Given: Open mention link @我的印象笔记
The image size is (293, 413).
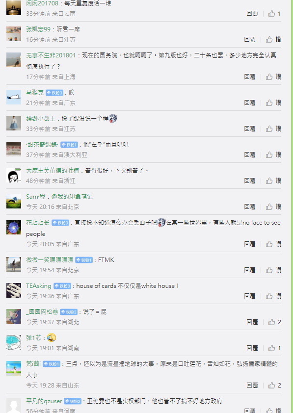Looking at the screenshot, I should (x=72, y=197).
